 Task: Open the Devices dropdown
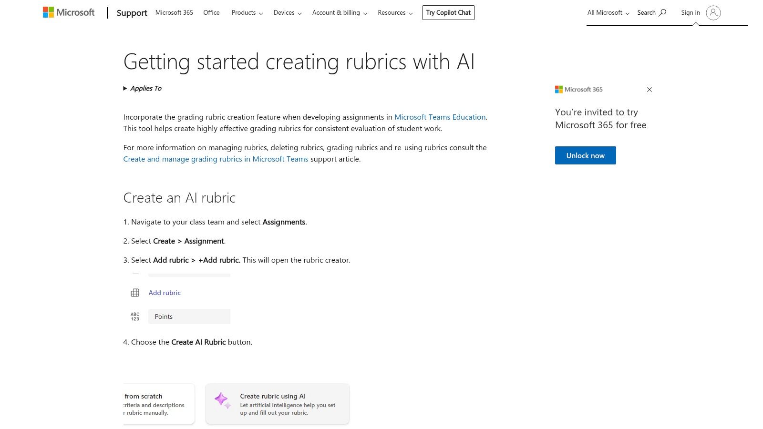point(287,13)
